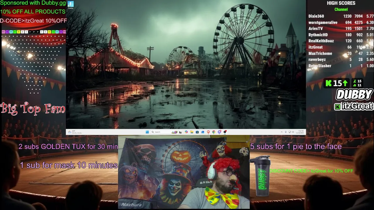Click the RythmicHD high score row
The height and width of the screenshot is (210, 374).
(341, 35)
